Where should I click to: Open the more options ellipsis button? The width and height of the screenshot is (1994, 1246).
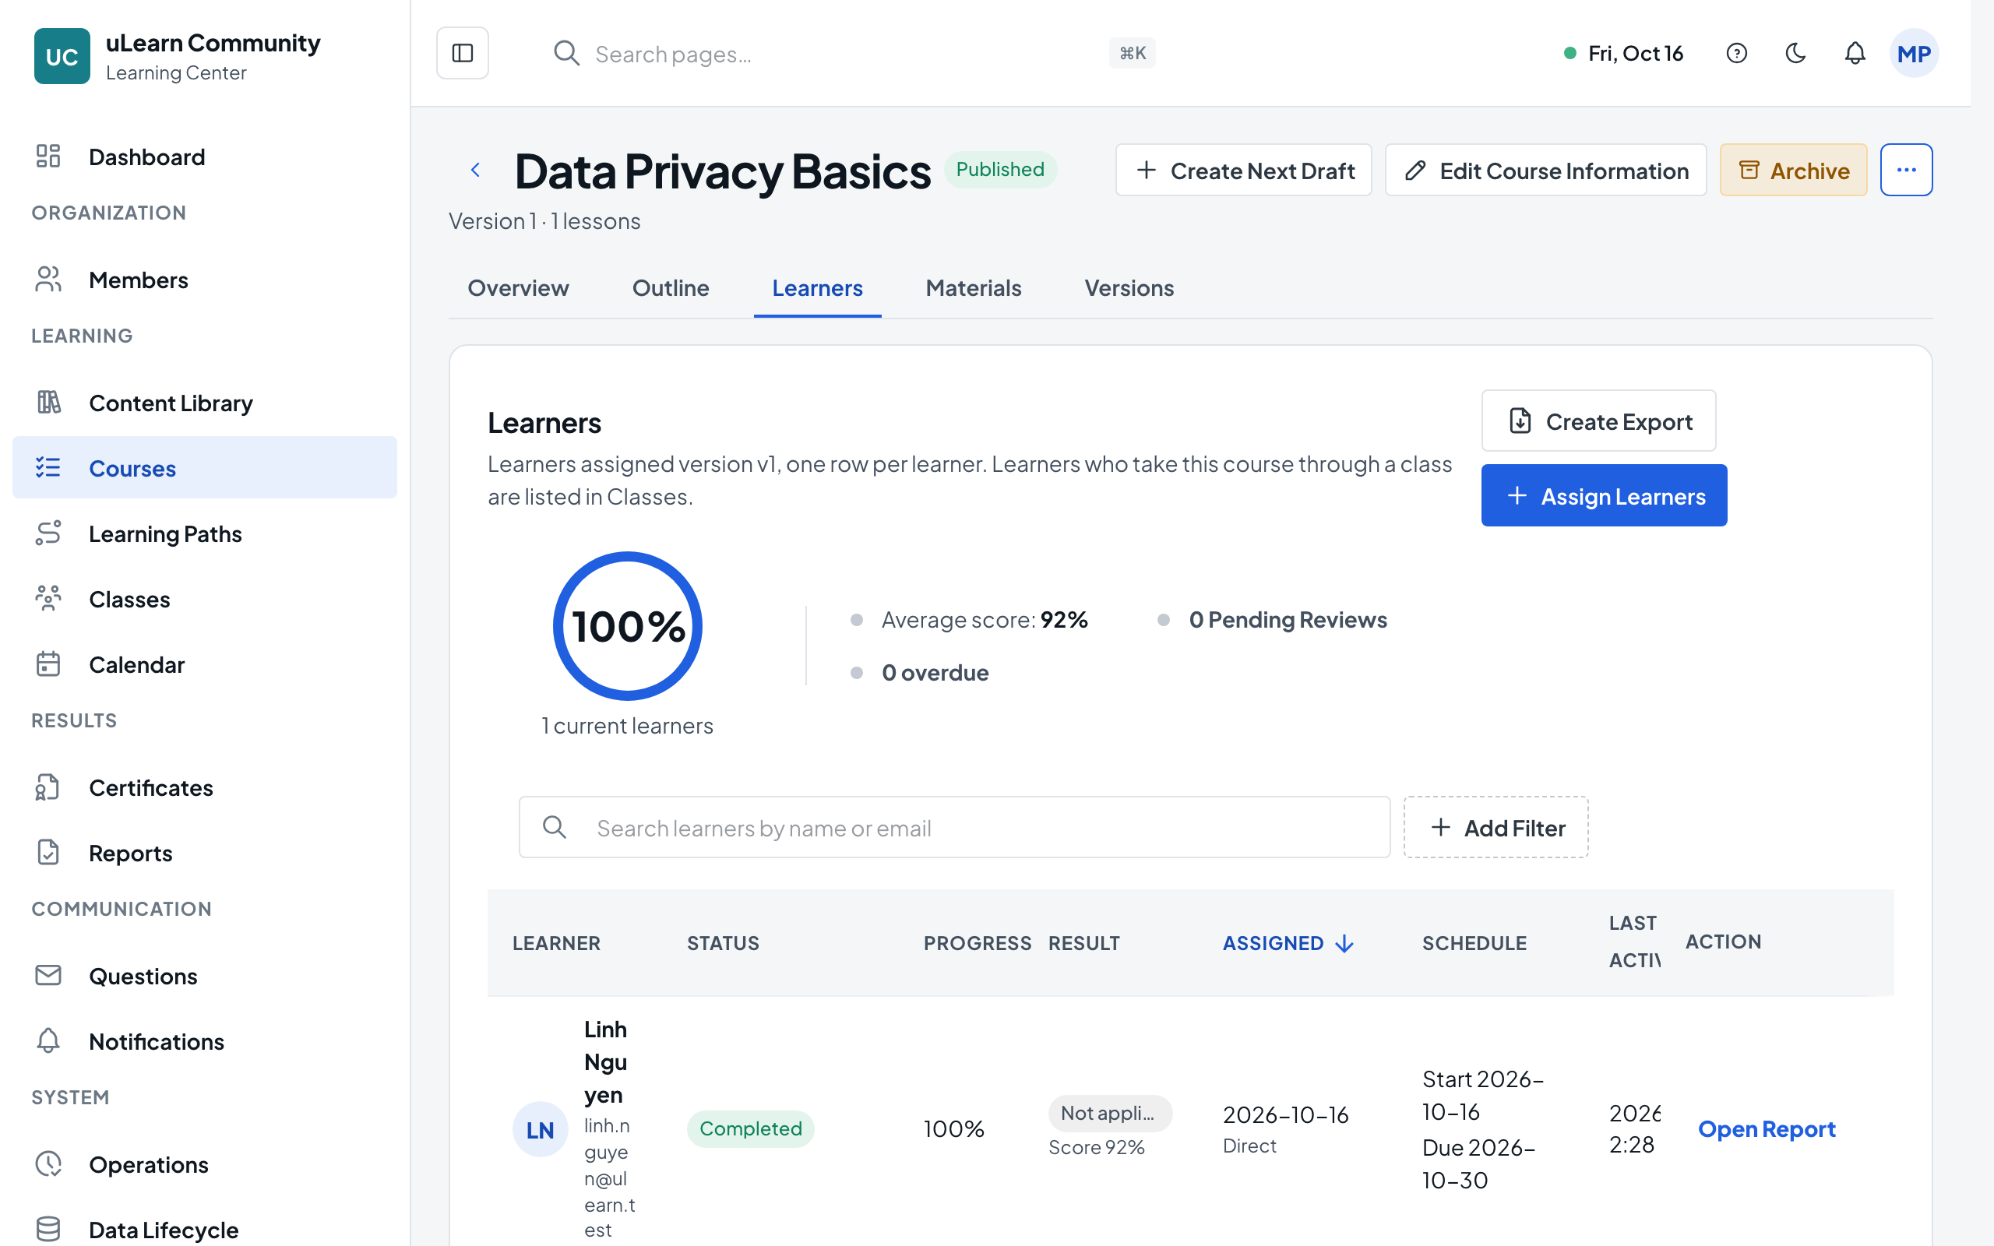(x=1906, y=170)
